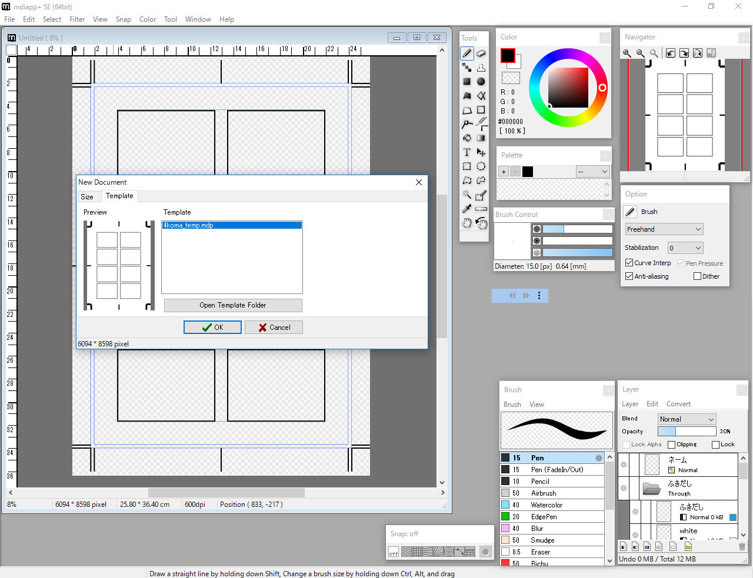Select the Hand tool for panning
Screen dimensions: 753x578
pyautogui.click(x=467, y=223)
